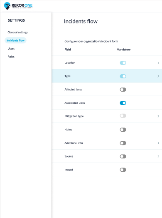
Task: Expand Mitigation type row chevron
Action: click(158, 116)
